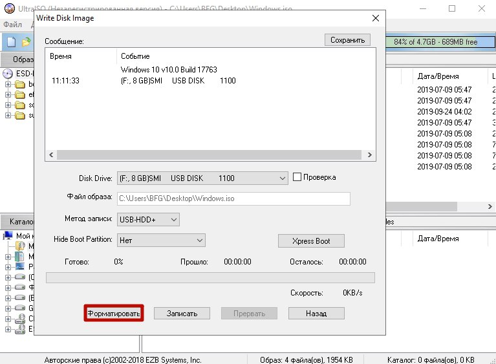Expand the 'ef' folder in image tree

tap(8, 94)
